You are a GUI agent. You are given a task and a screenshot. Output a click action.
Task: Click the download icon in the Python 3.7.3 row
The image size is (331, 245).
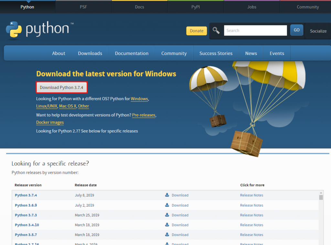(167, 215)
